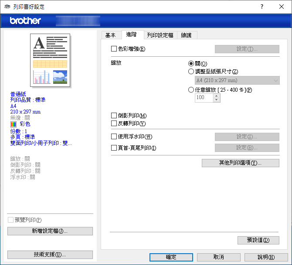
Task: Click the 份數 : 1 summary line
Action: point(19,131)
